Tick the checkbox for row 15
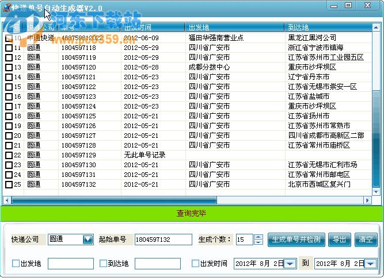 click(x=9, y=87)
